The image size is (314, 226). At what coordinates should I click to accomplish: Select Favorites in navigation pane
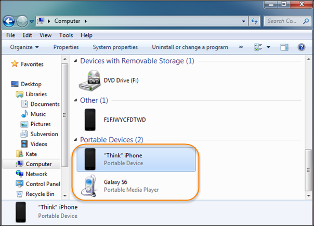point(32,64)
